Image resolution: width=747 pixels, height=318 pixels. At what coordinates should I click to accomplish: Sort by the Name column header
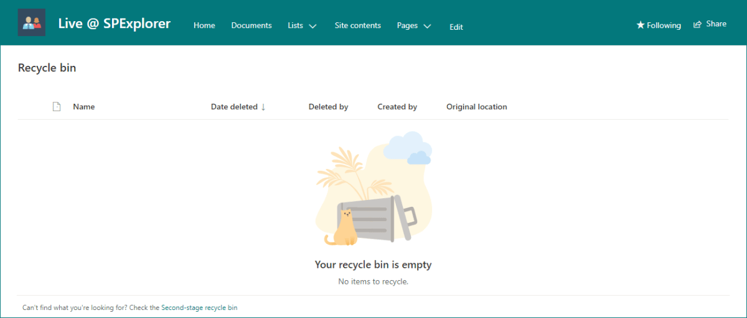click(84, 107)
